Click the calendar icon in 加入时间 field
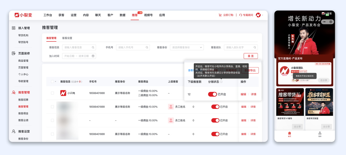 coord(93,56)
